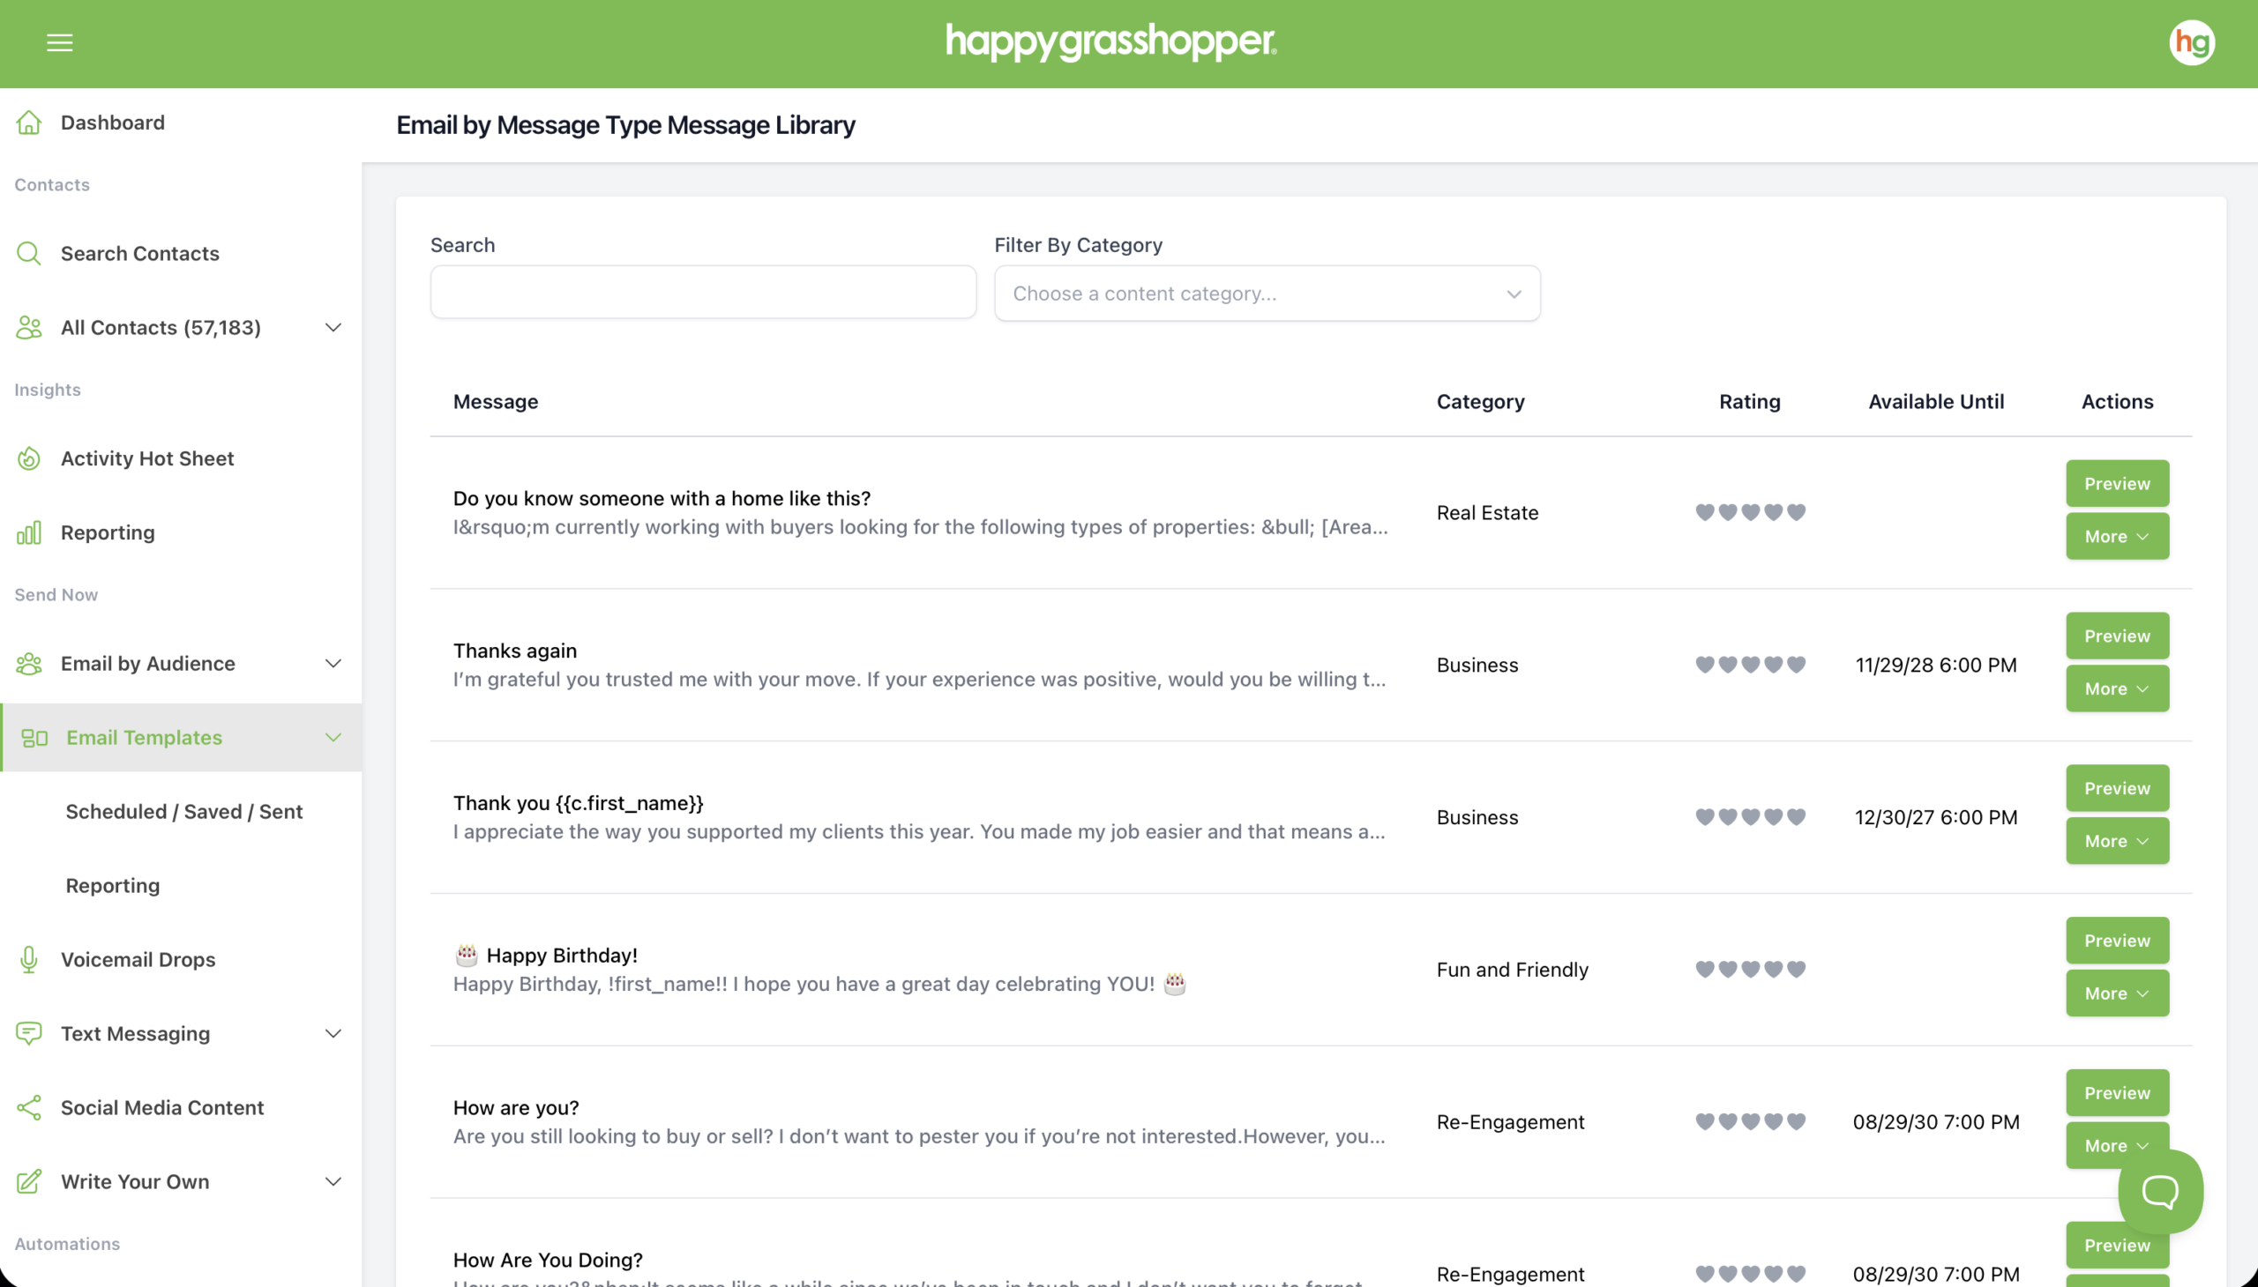Open Scheduled / Saved / Sent submenu item
2258x1287 pixels.
184,812
